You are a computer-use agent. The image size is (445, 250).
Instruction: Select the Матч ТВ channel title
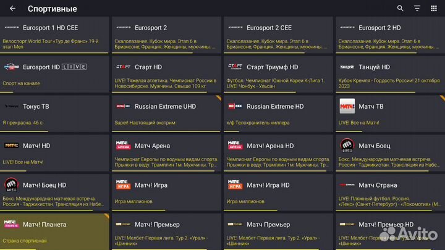point(371,106)
